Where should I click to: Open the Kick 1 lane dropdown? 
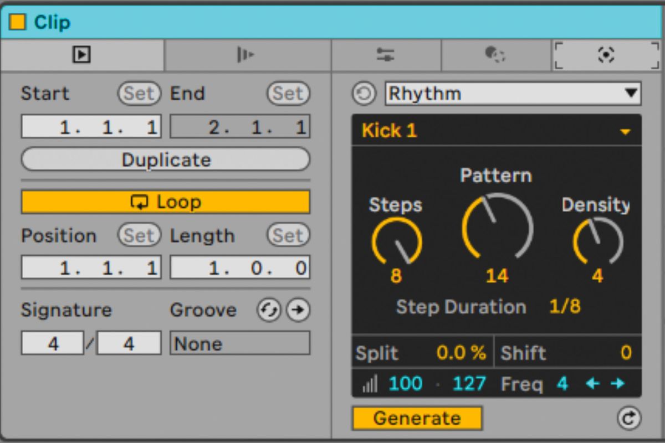point(496,131)
